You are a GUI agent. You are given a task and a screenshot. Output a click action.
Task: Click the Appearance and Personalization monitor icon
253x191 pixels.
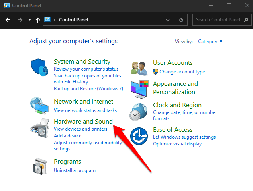139,89
